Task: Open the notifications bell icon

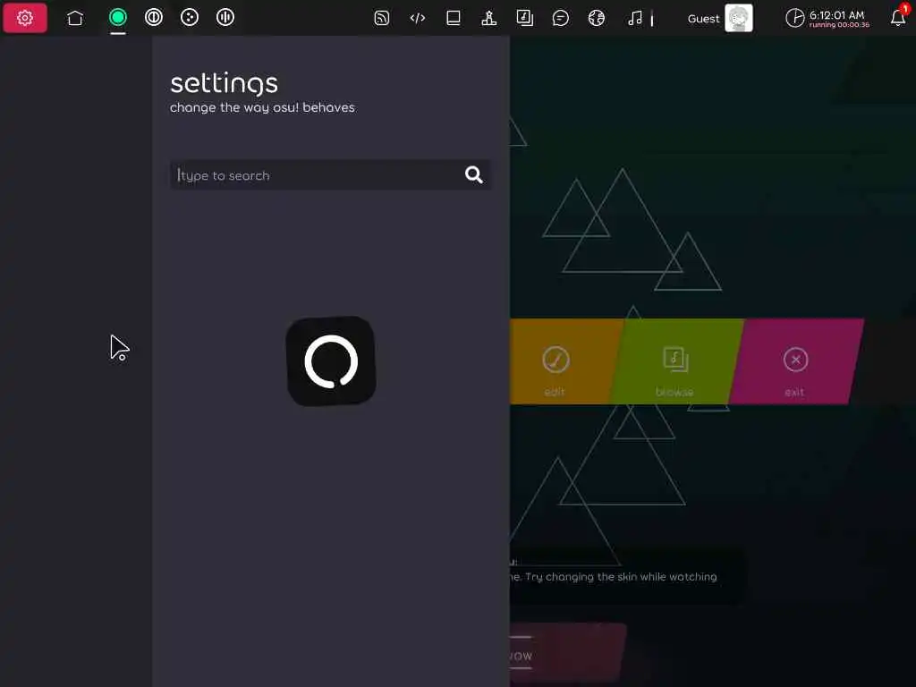Action: tap(898, 18)
